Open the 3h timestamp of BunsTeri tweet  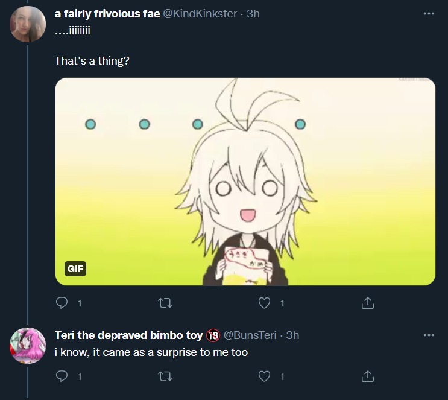click(292, 335)
